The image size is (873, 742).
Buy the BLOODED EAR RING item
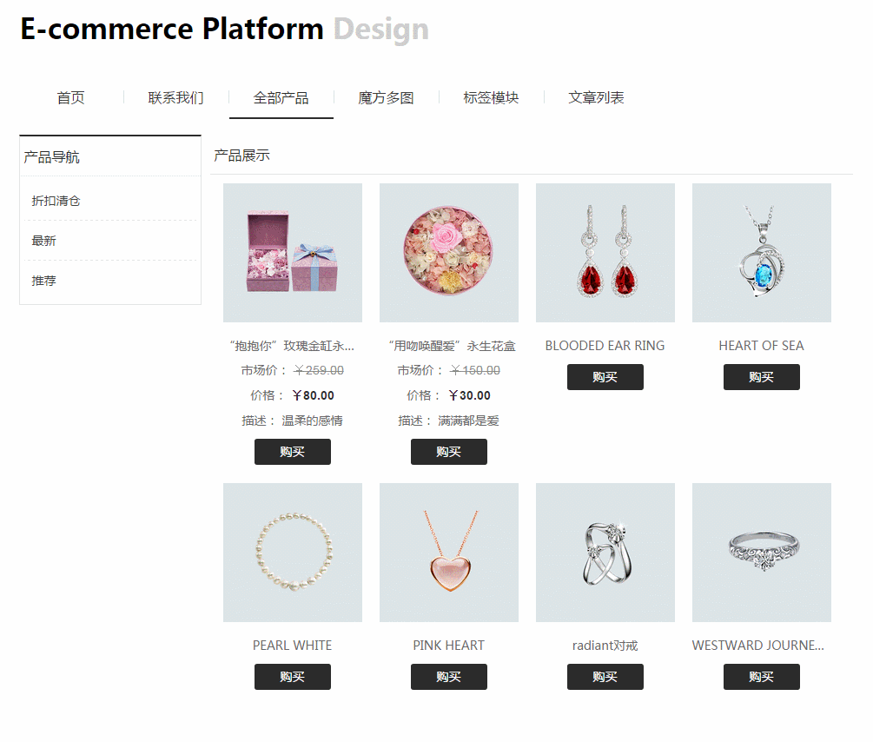(x=605, y=377)
